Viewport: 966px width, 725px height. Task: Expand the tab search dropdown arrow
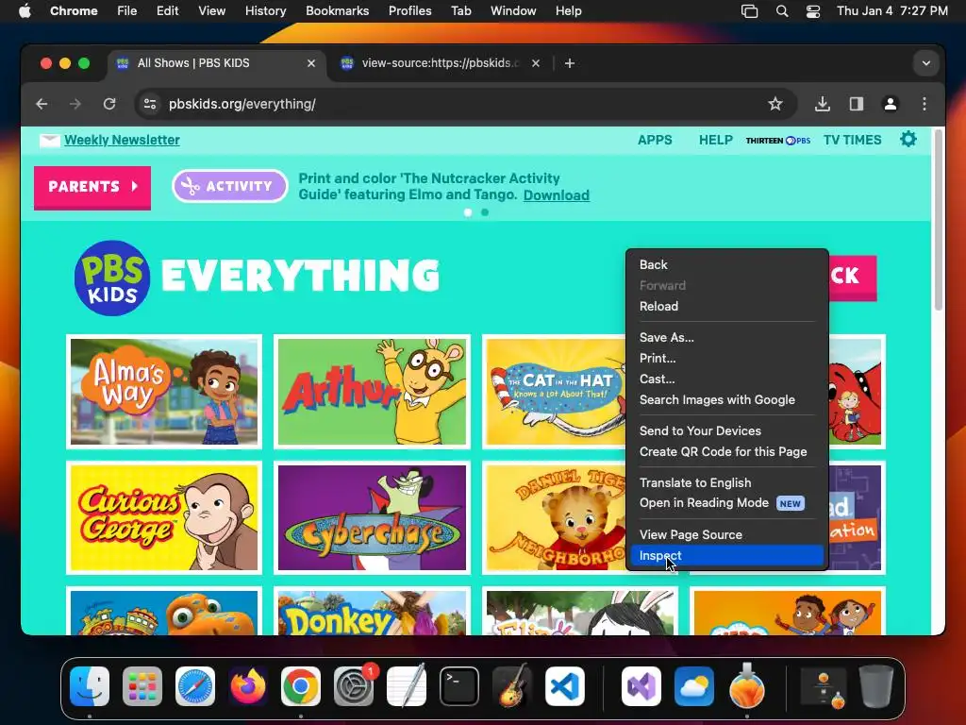tap(926, 63)
